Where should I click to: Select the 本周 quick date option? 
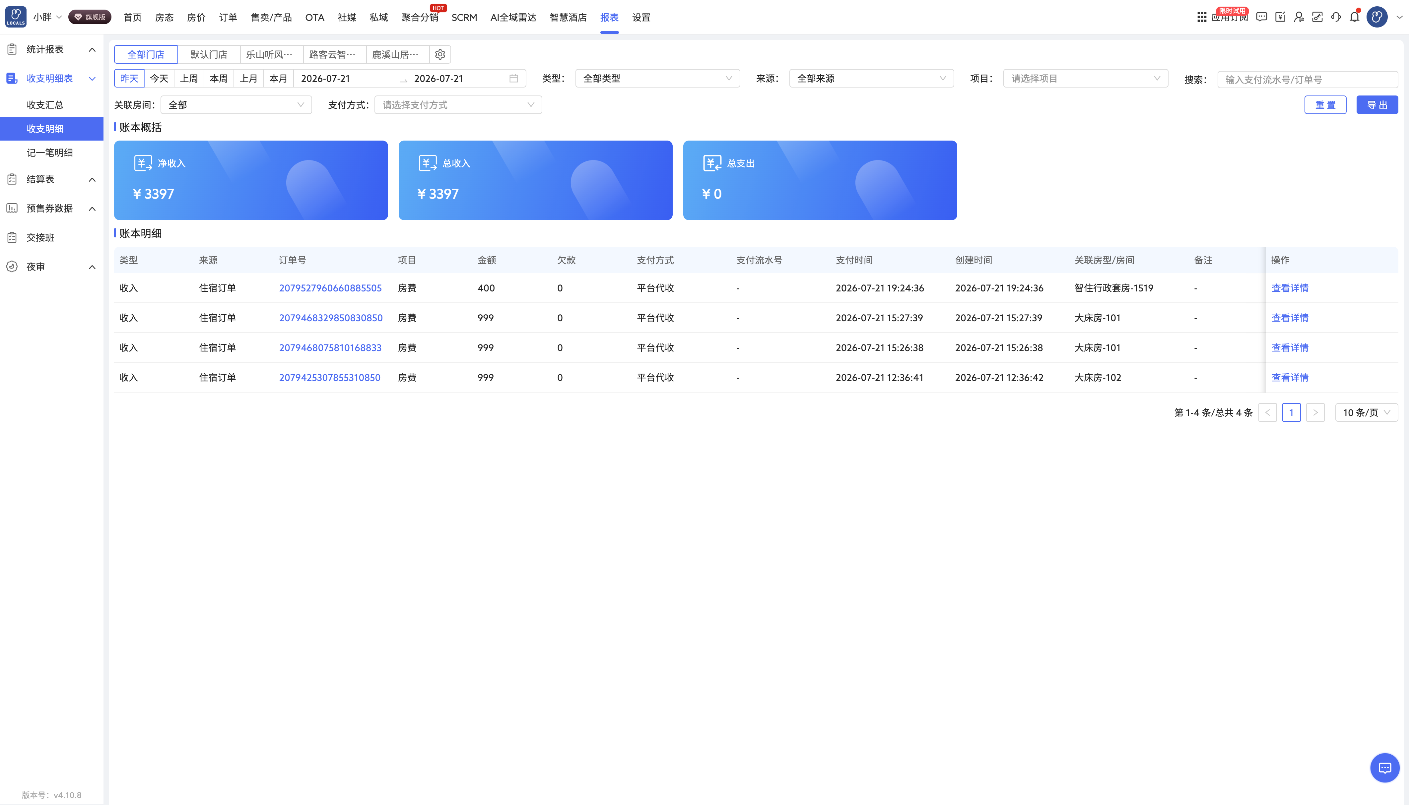(x=219, y=79)
